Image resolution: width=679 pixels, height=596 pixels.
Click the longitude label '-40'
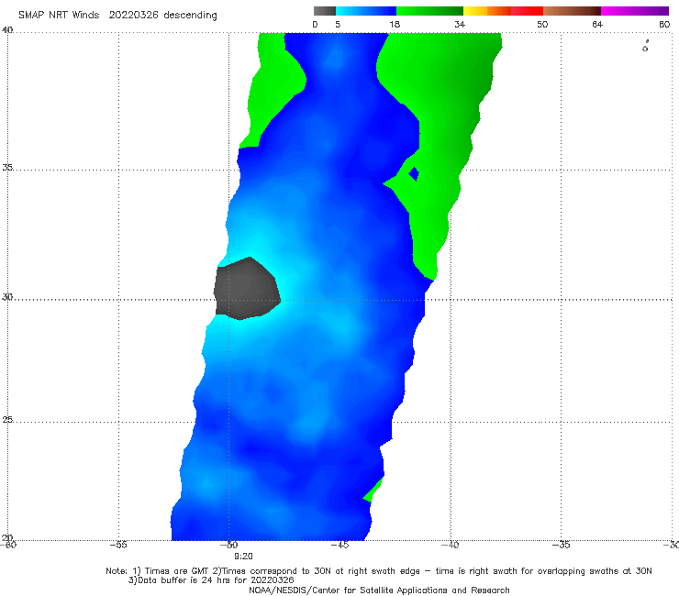tap(450, 545)
